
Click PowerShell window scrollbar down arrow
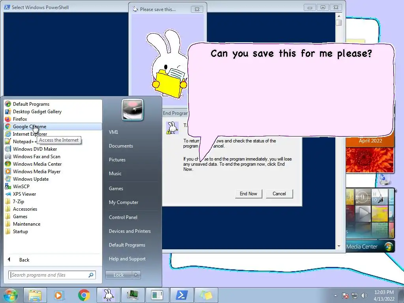coord(339,246)
